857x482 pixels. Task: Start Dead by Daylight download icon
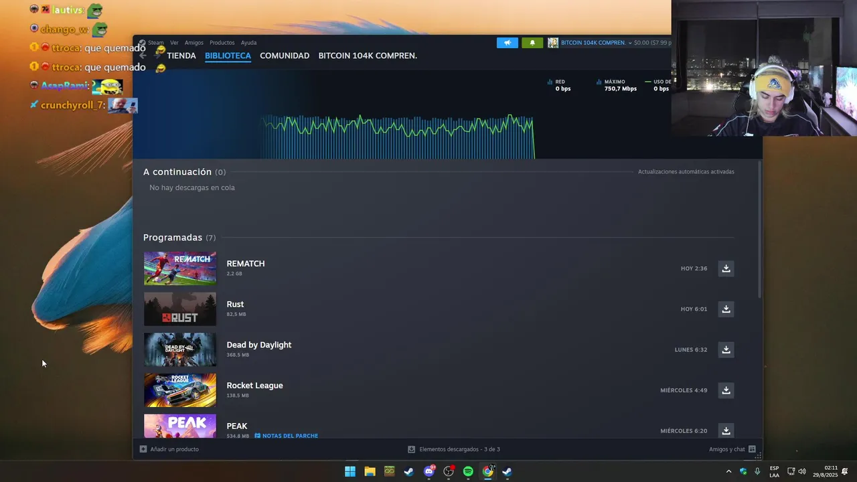(726, 349)
